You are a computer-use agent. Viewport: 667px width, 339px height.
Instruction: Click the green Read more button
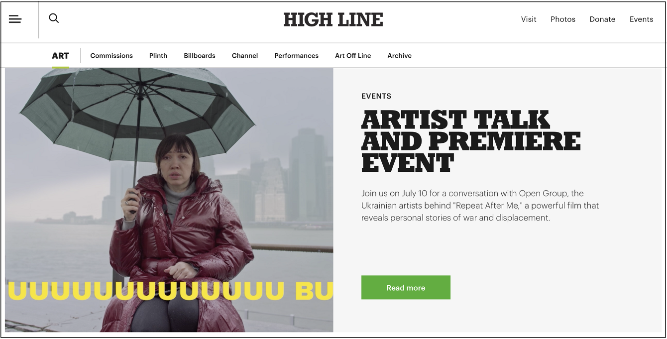406,288
